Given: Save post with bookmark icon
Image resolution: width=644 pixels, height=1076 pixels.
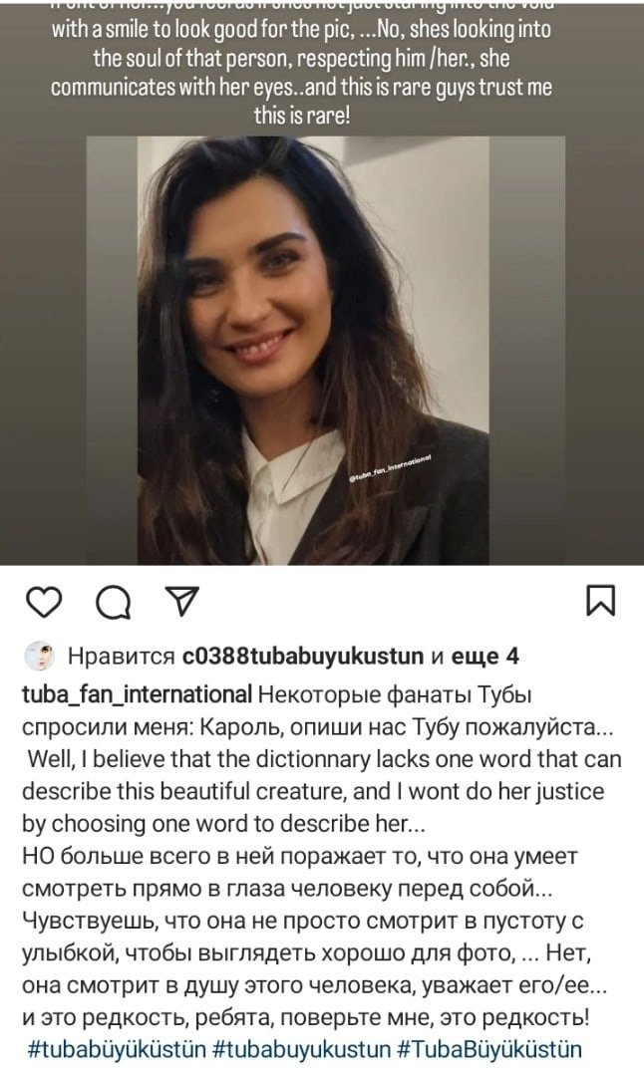Looking at the screenshot, I should (x=601, y=601).
